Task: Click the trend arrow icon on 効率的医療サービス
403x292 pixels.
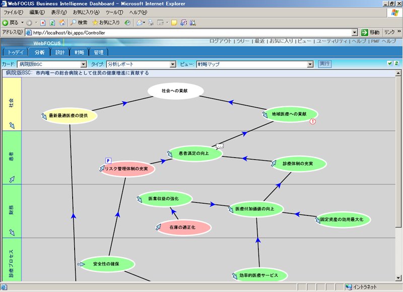Action: click(235, 276)
